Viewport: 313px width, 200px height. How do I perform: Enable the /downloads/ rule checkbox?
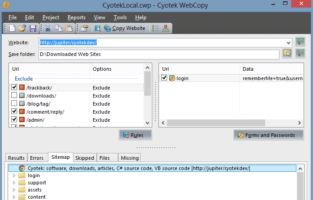(x=14, y=95)
